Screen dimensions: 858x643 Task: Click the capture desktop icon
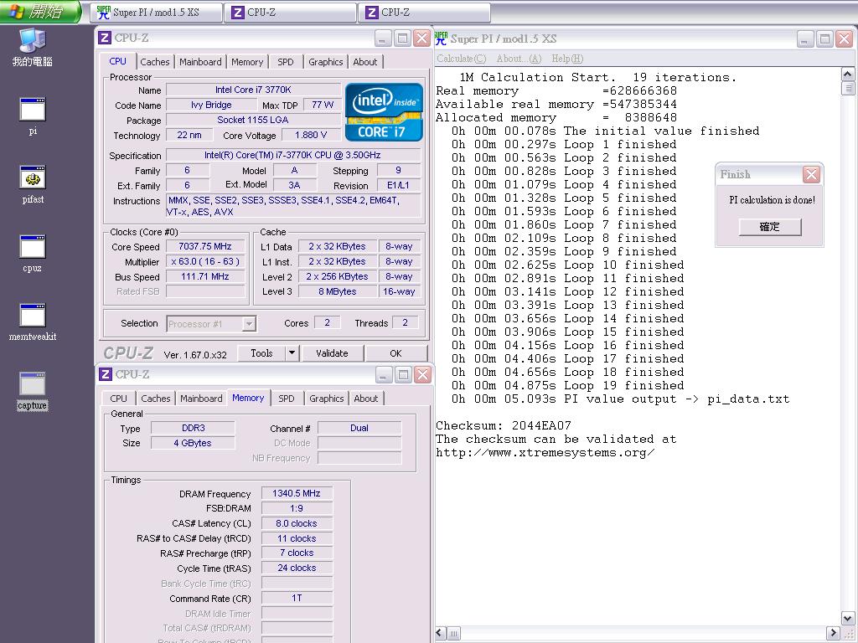point(33,385)
